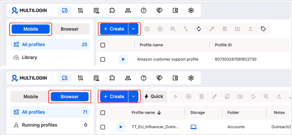Click Folder column header
Viewport: 292px width, 135px height.
click(233, 113)
